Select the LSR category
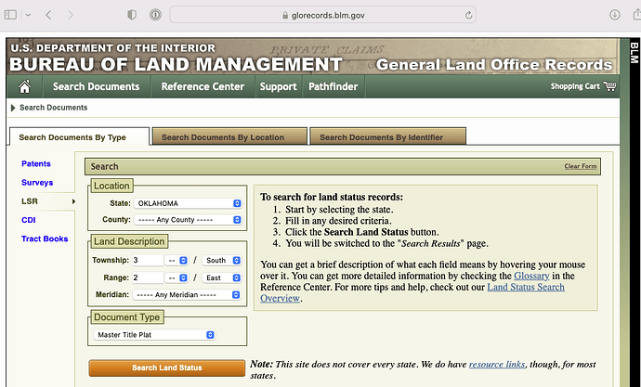The image size is (641, 387). coord(30,201)
